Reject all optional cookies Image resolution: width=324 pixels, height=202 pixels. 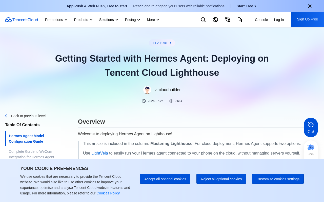tap(221, 179)
